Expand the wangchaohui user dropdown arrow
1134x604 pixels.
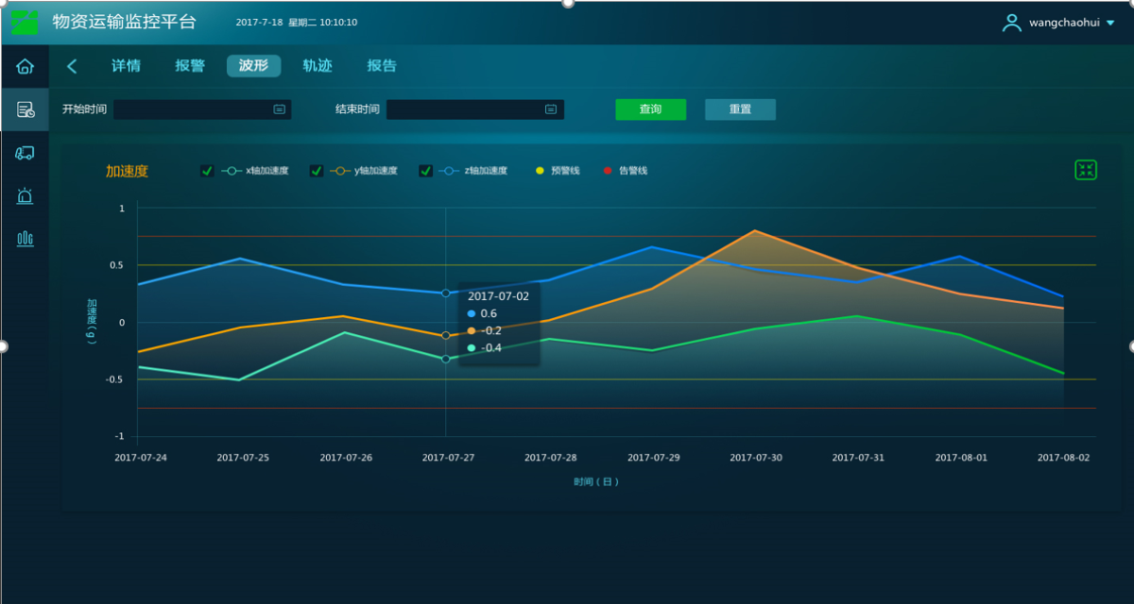coord(1110,23)
